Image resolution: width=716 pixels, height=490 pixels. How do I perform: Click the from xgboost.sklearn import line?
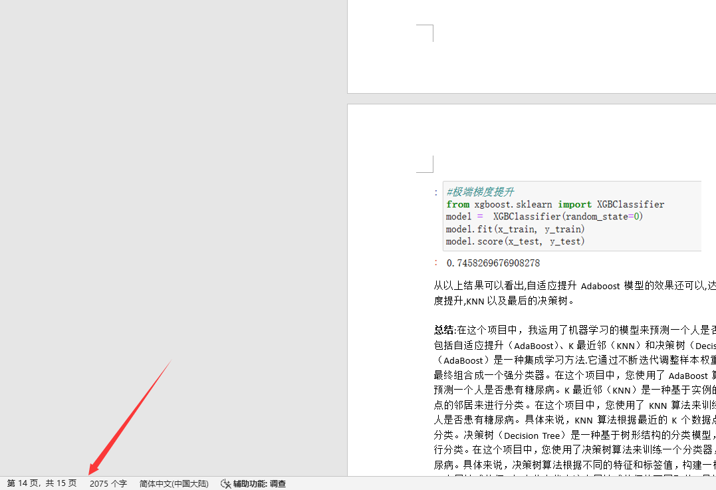(x=555, y=205)
